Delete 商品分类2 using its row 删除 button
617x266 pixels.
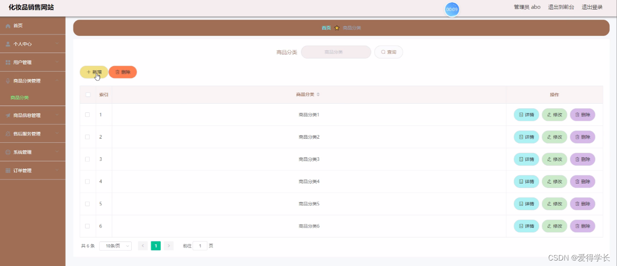(x=583, y=137)
